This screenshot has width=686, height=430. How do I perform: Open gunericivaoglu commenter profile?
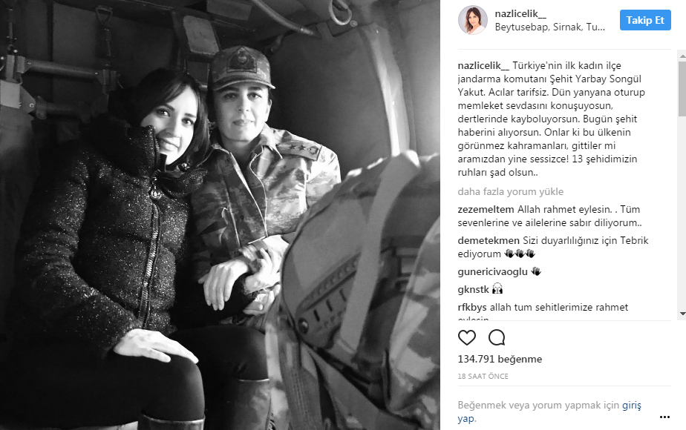pyautogui.click(x=493, y=272)
